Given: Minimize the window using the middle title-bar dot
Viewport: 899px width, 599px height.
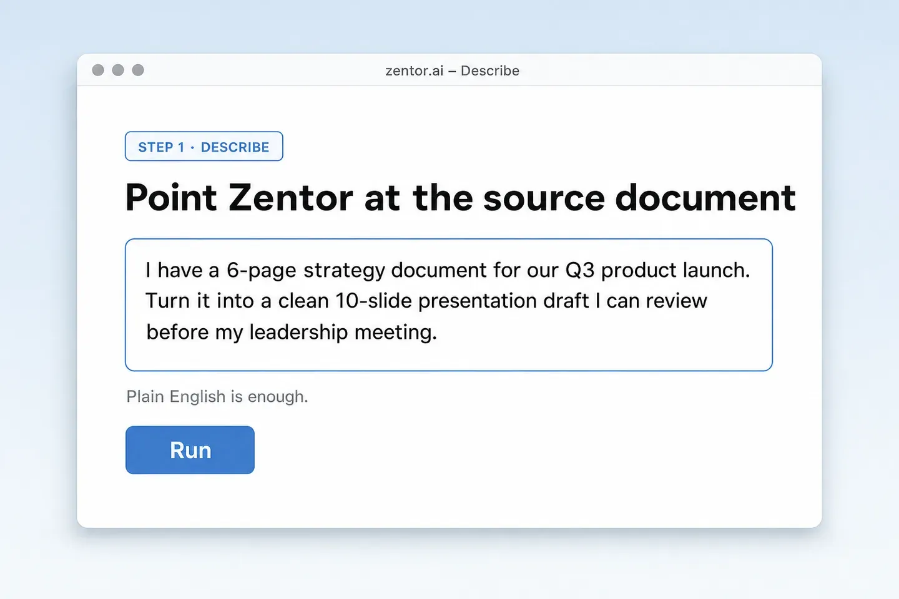Looking at the screenshot, I should pos(118,70).
